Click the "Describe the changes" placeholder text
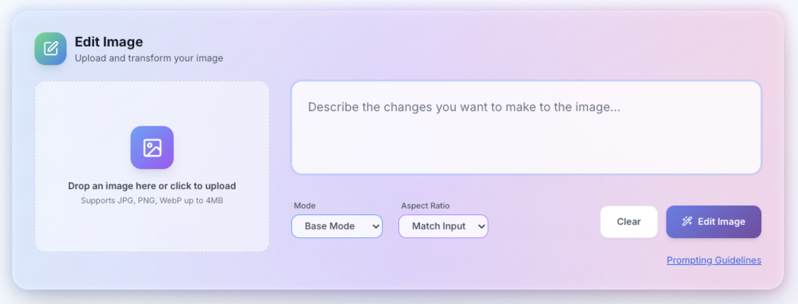 pyautogui.click(x=464, y=107)
